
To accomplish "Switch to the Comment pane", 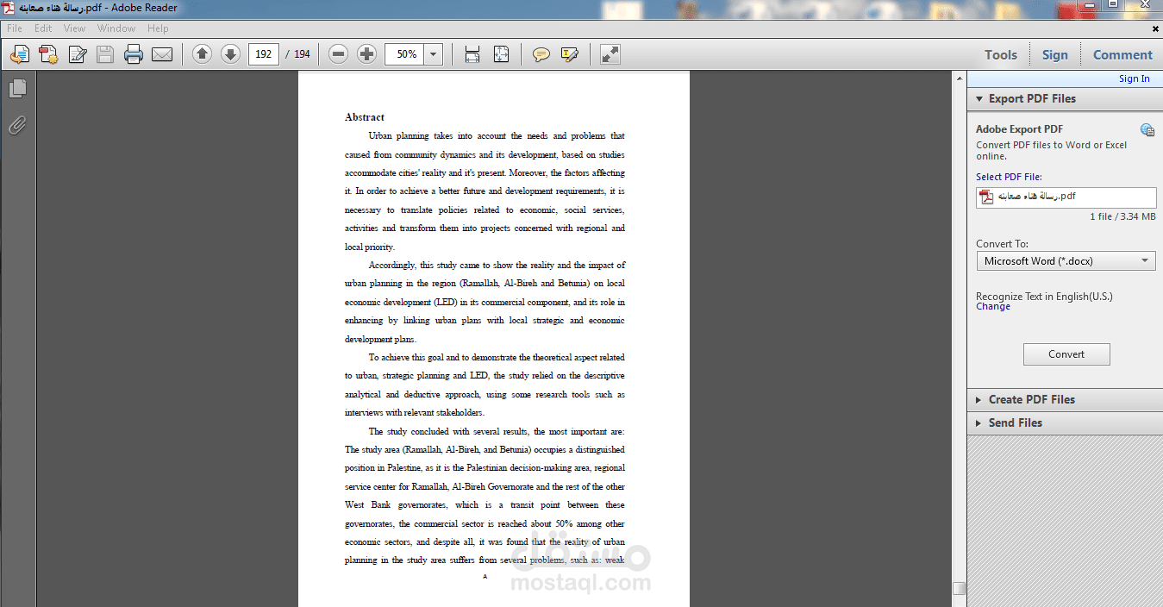I will (x=1122, y=54).
